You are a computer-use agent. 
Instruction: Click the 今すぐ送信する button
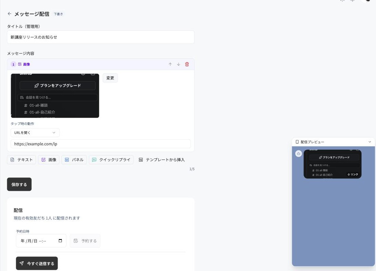point(37,263)
